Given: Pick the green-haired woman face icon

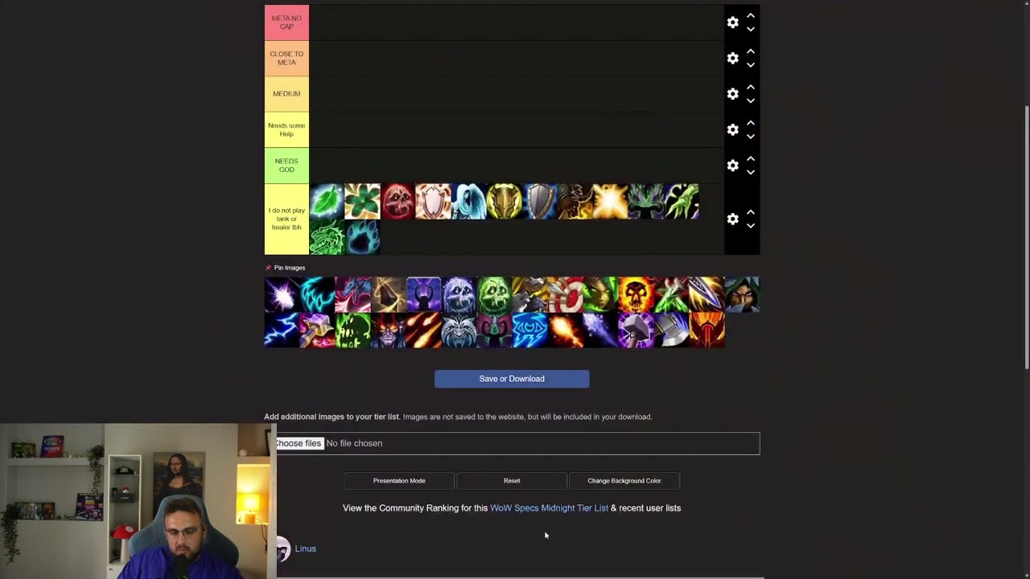Looking at the screenshot, I should click(600, 294).
